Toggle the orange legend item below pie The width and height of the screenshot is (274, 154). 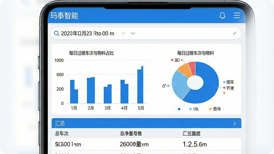(x=215, y=109)
